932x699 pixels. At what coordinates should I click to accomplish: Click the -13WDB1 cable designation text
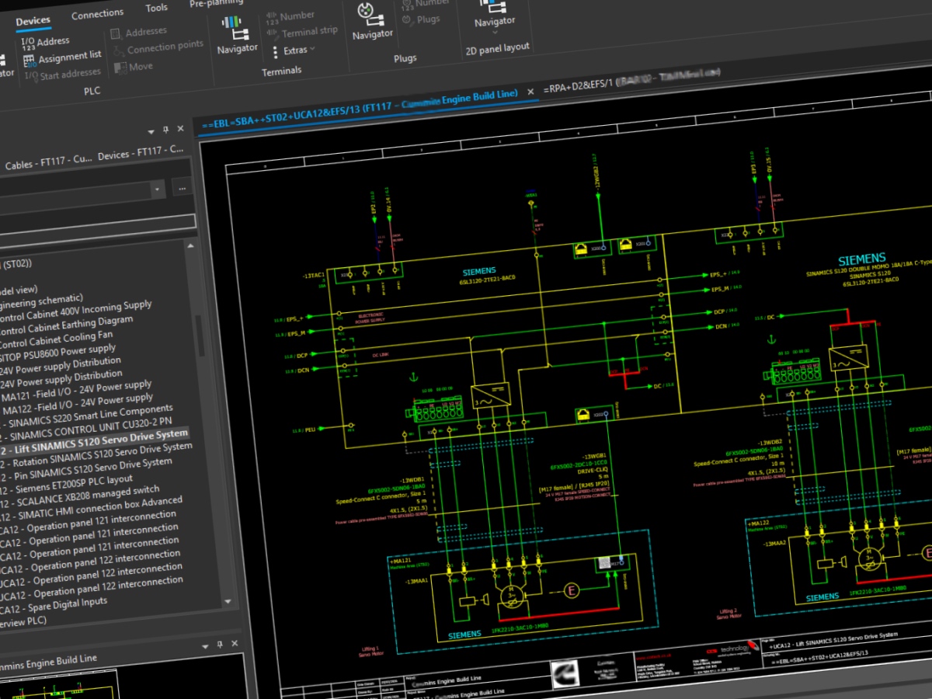click(x=412, y=481)
